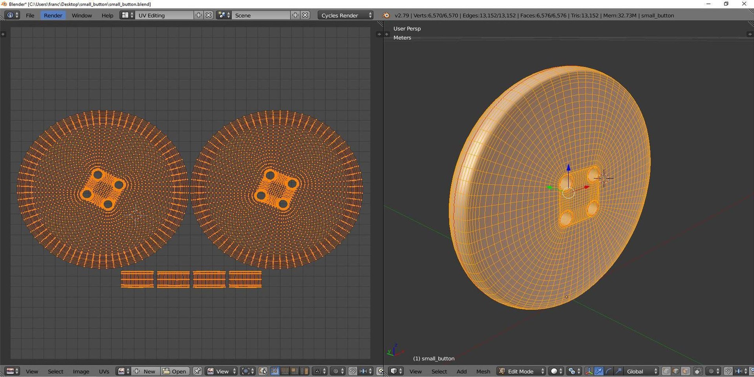Open UV editor type selector
Viewport: 754px width, 377px height.
12,371
